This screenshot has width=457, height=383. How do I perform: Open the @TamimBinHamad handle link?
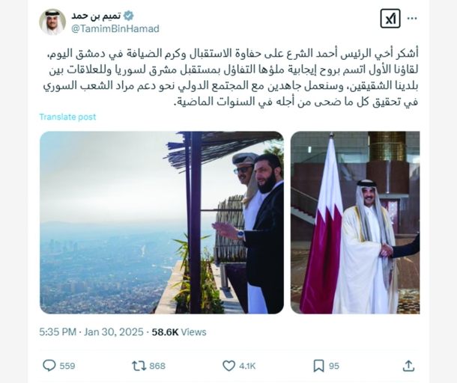[x=115, y=29]
